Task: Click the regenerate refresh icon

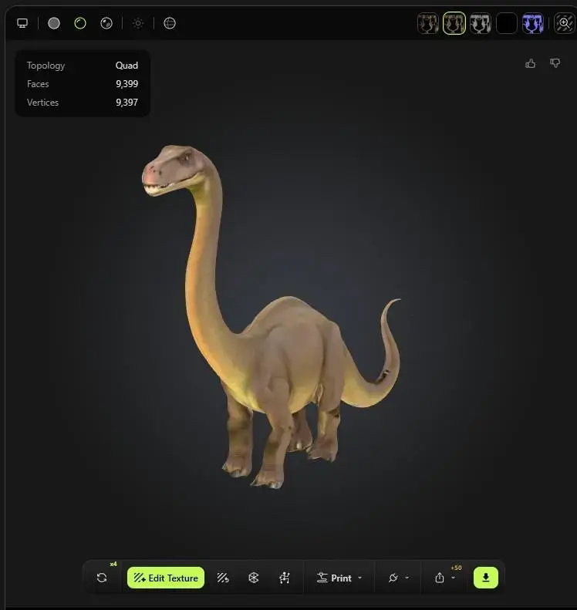Action: point(102,578)
